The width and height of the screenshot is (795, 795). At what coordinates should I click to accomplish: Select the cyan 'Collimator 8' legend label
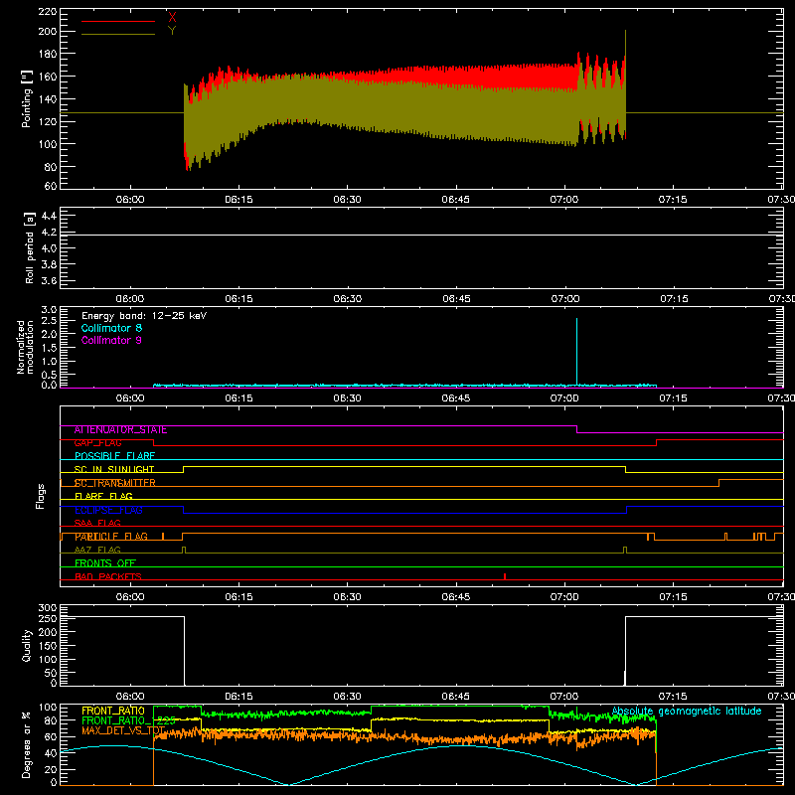tap(111, 328)
